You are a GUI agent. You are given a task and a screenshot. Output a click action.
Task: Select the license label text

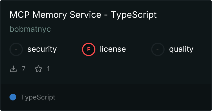[x=113, y=49]
